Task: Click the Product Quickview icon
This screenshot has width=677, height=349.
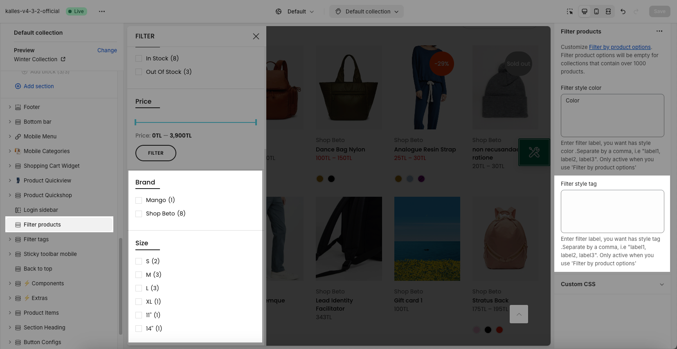Action: coord(18,180)
